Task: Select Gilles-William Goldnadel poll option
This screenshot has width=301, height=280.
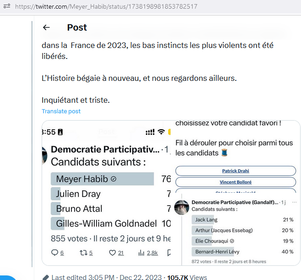Action: [x=111, y=223]
